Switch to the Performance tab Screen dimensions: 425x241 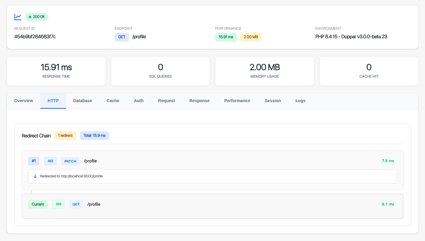click(x=237, y=101)
